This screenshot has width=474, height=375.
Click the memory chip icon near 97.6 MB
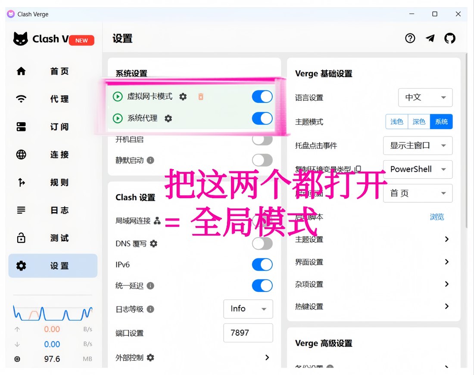tap(17, 359)
